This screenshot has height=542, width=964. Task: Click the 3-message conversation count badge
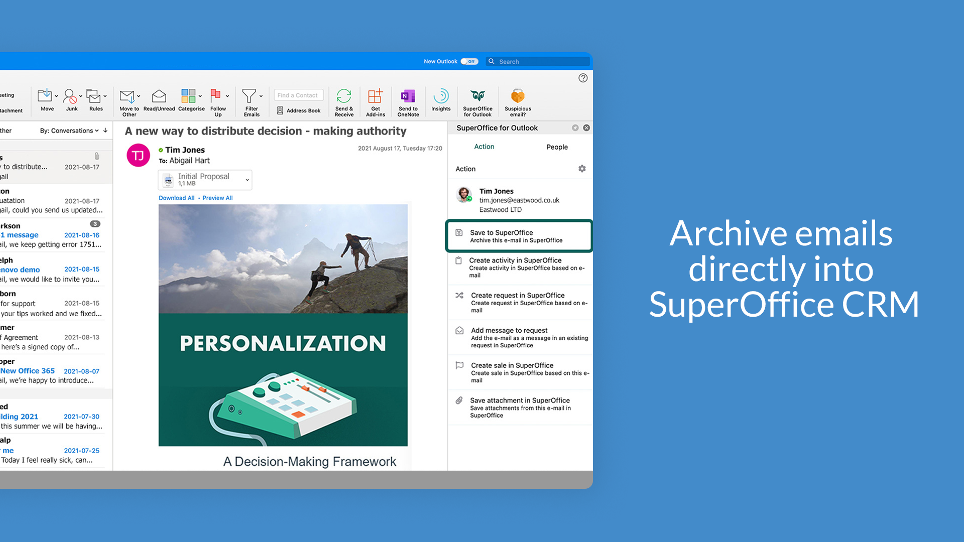(x=95, y=224)
